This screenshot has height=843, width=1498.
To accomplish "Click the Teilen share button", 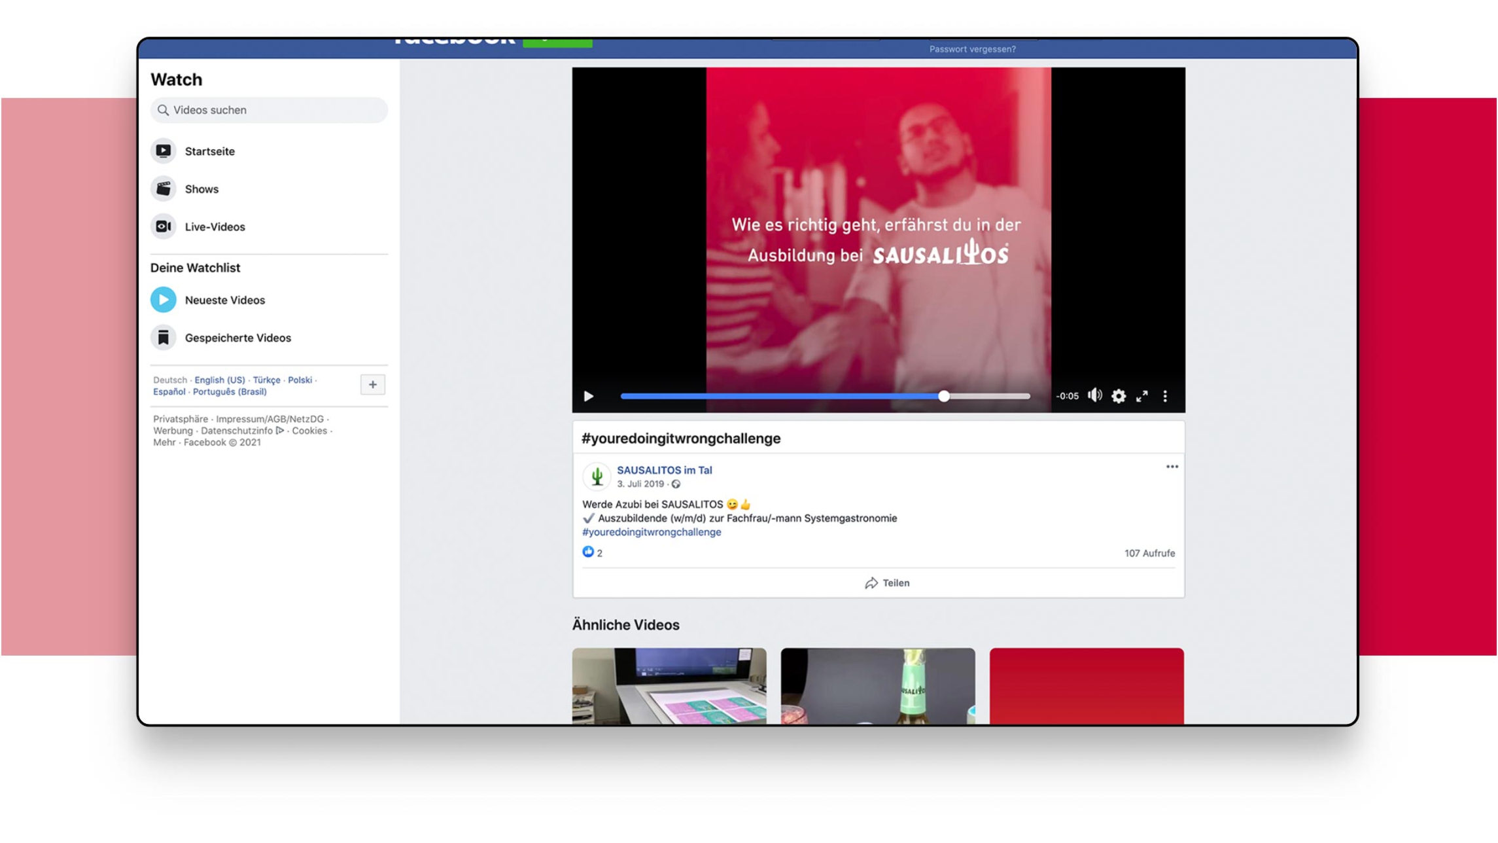I will (887, 583).
